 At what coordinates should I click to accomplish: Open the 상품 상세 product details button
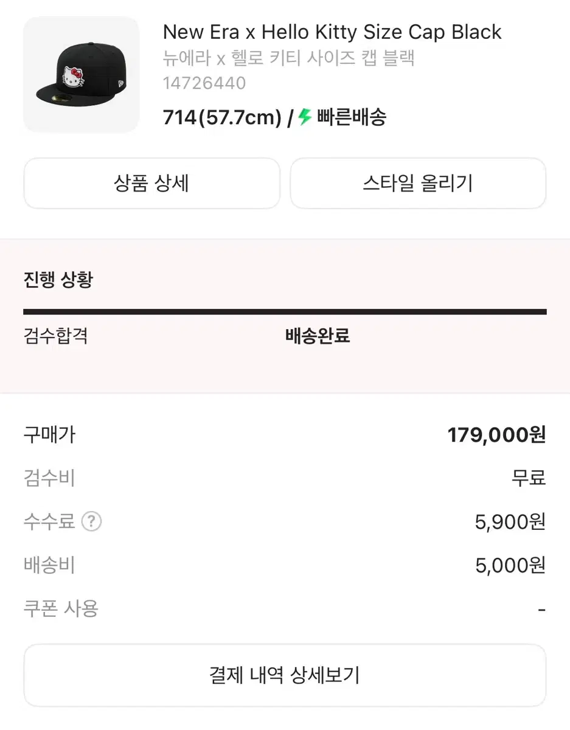[x=151, y=183]
